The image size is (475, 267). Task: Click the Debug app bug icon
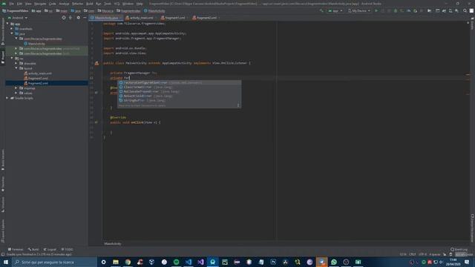click(x=396, y=11)
